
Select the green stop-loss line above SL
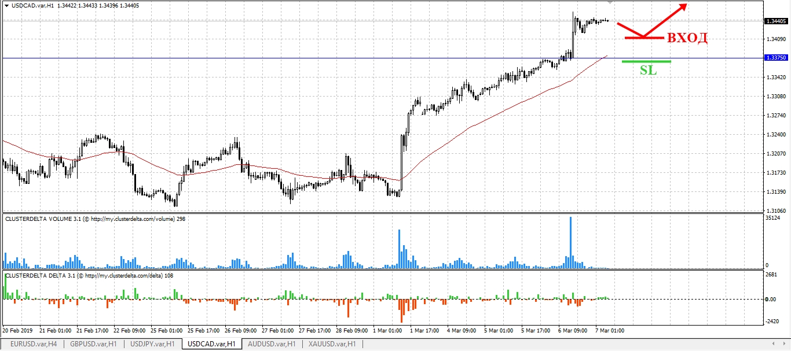tap(646, 61)
